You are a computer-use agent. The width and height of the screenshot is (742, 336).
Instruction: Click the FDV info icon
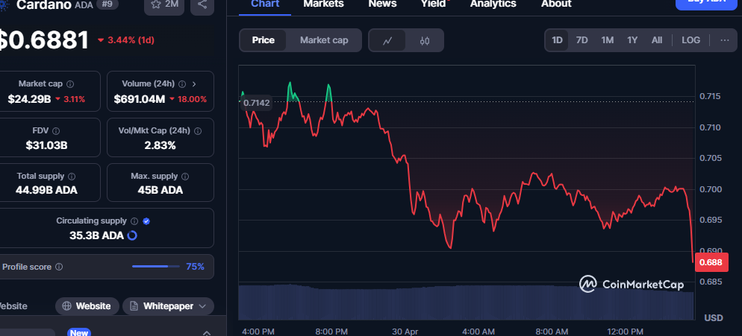56,131
